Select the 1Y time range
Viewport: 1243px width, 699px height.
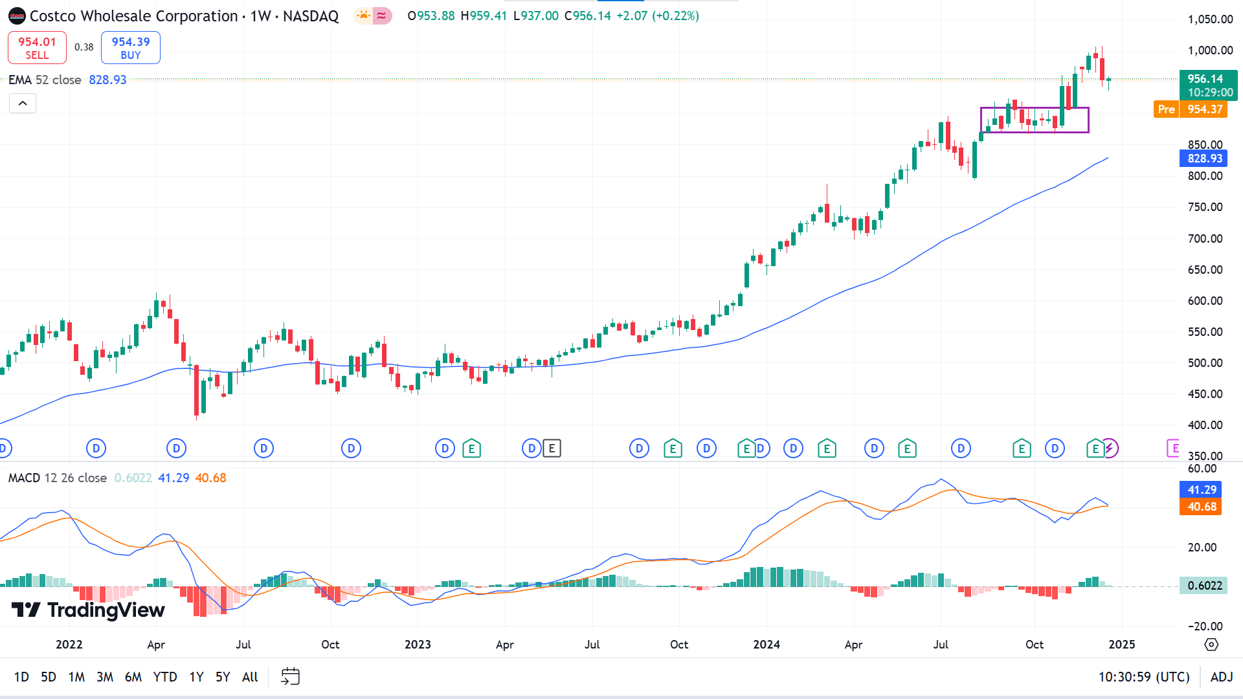[x=196, y=677]
